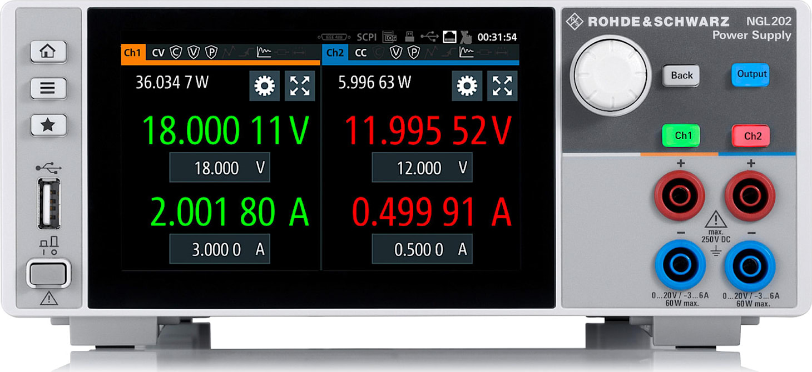This screenshot has width=812, height=372.
Task: Tap the Ch2 CC mode indicator
Action: click(x=361, y=53)
